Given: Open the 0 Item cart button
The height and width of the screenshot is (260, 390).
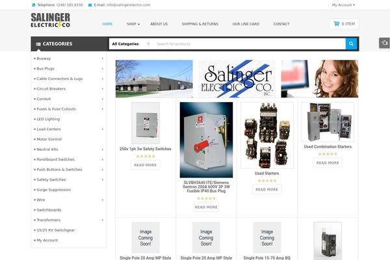Looking at the screenshot, I should coord(344,24).
